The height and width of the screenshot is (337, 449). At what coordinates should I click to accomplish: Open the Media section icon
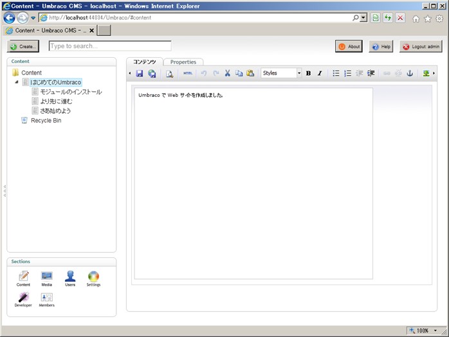pyautogui.click(x=47, y=279)
